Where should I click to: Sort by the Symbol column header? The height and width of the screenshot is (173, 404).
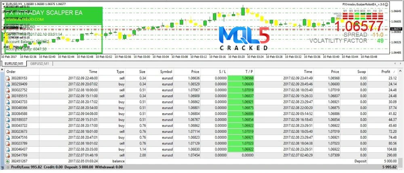[161, 72]
